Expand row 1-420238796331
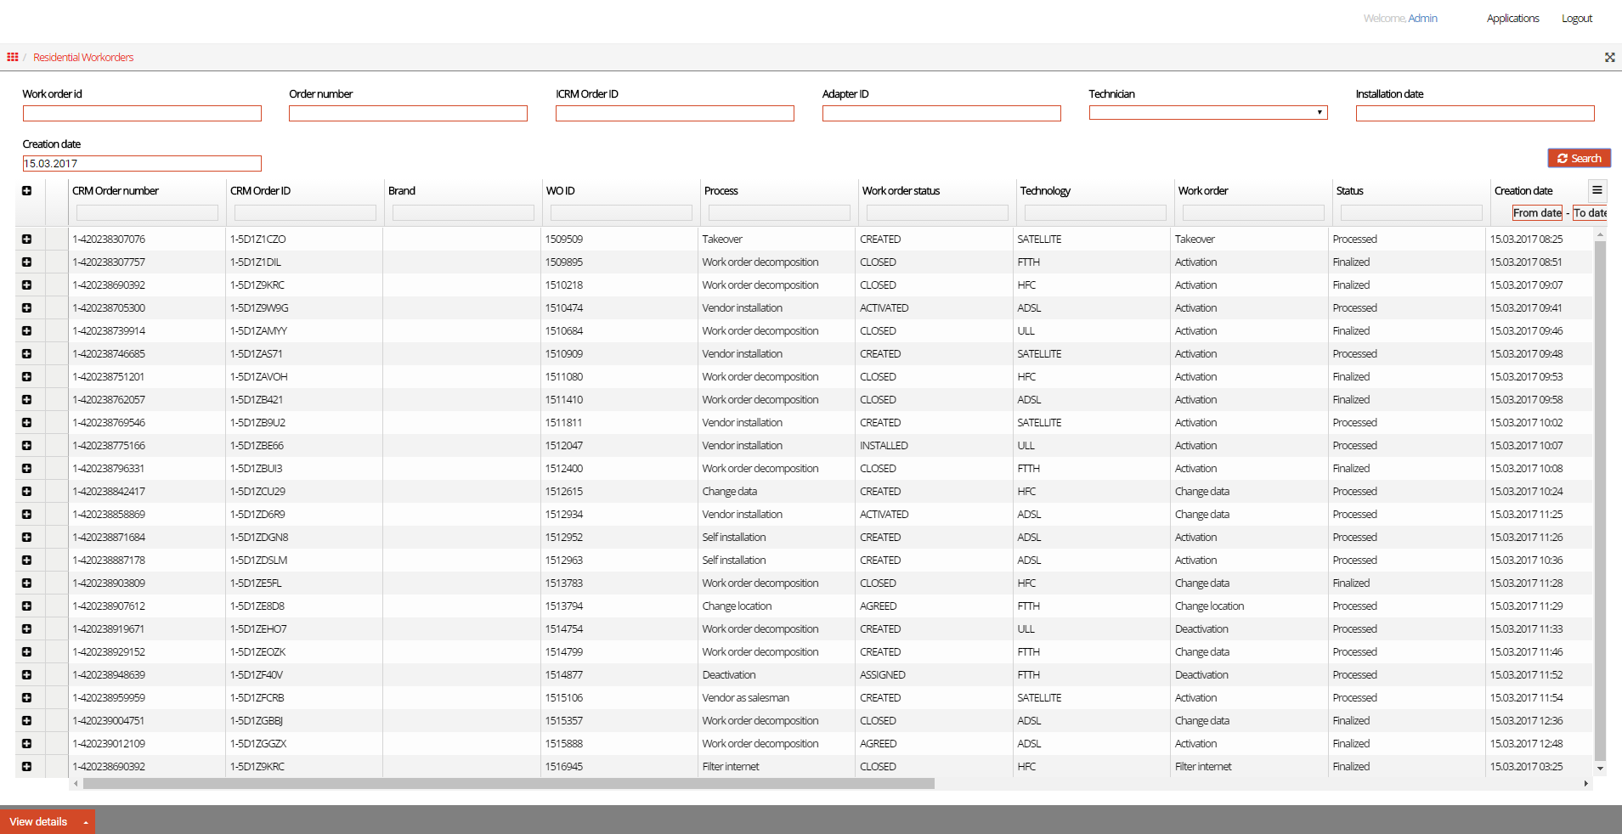Screen dimensions: 1622x834 tap(27, 469)
